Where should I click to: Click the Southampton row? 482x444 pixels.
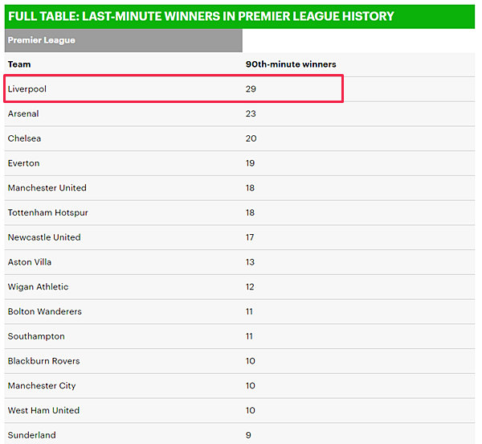pos(239,336)
